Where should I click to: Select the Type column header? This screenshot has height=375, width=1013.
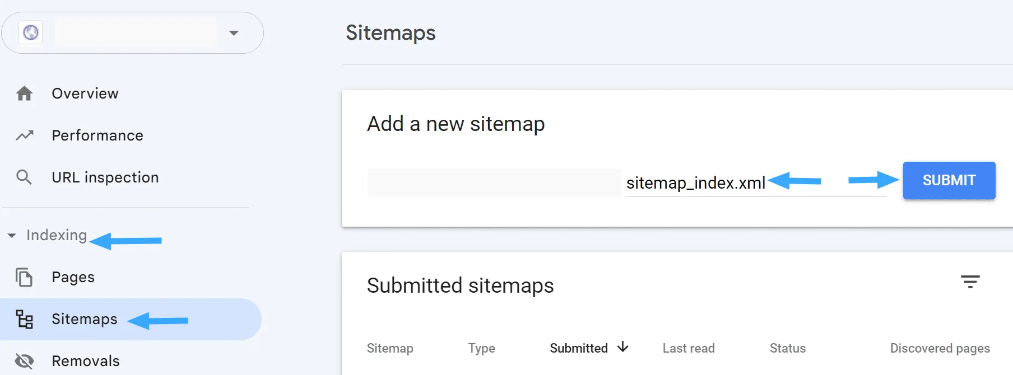click(481, 348)
